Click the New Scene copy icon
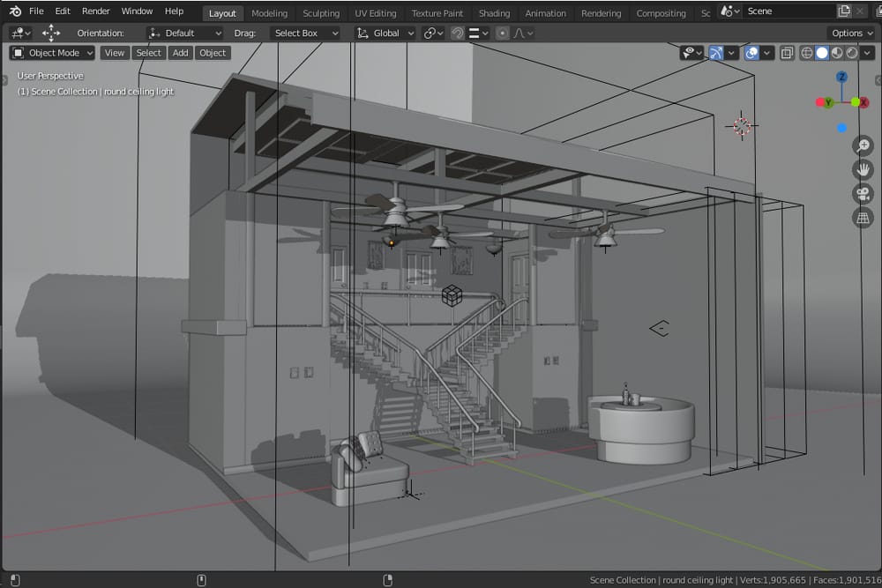The width and height of the screenshot is (882, 588). coord(844,11)
